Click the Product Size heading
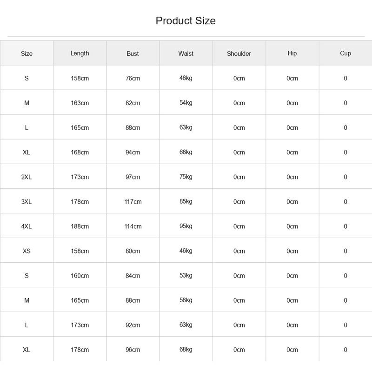Viewport: 372px width, 372px height. pyautogui.click(x=186, y=21)
